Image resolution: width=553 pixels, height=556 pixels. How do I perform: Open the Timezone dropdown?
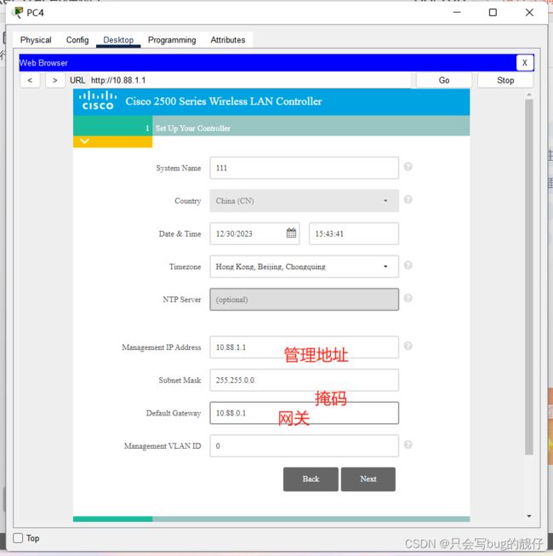click(x=304, y=267)
